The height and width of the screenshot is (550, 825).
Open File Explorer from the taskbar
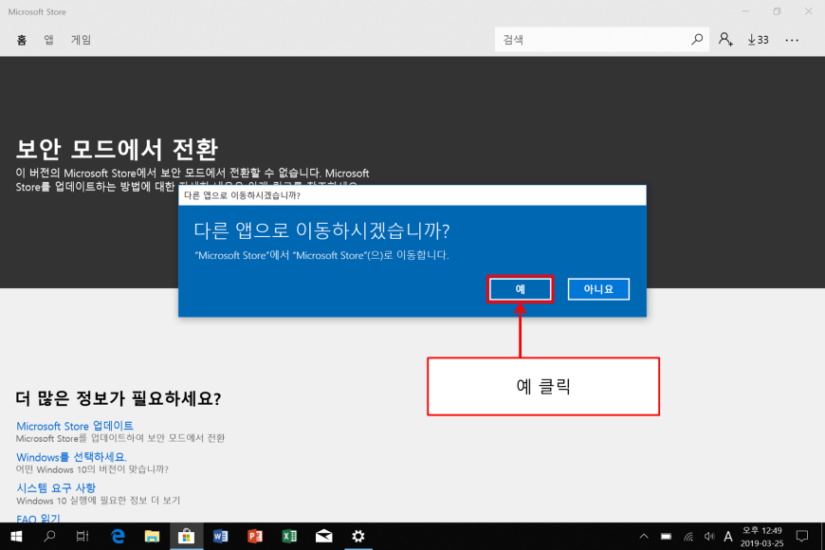click(x=152, y=537)
